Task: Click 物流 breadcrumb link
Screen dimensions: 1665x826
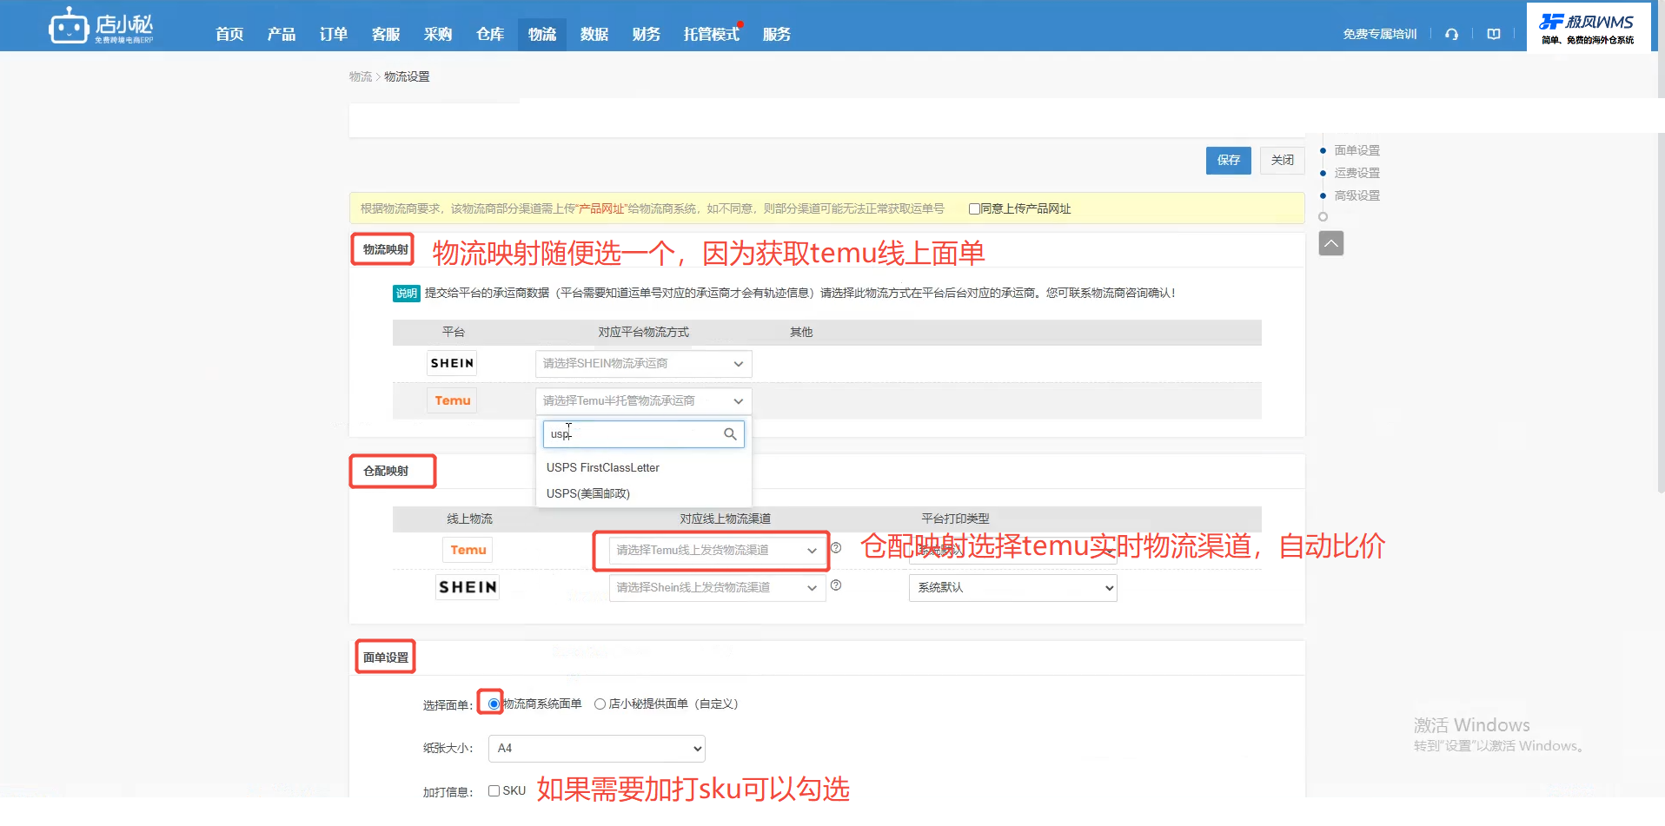Action: [360, 76]
